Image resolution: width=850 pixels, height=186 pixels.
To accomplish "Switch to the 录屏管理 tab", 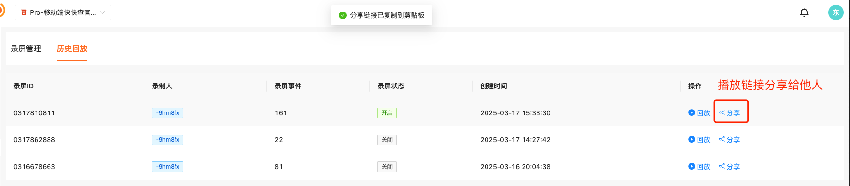I will pos(26,49).
